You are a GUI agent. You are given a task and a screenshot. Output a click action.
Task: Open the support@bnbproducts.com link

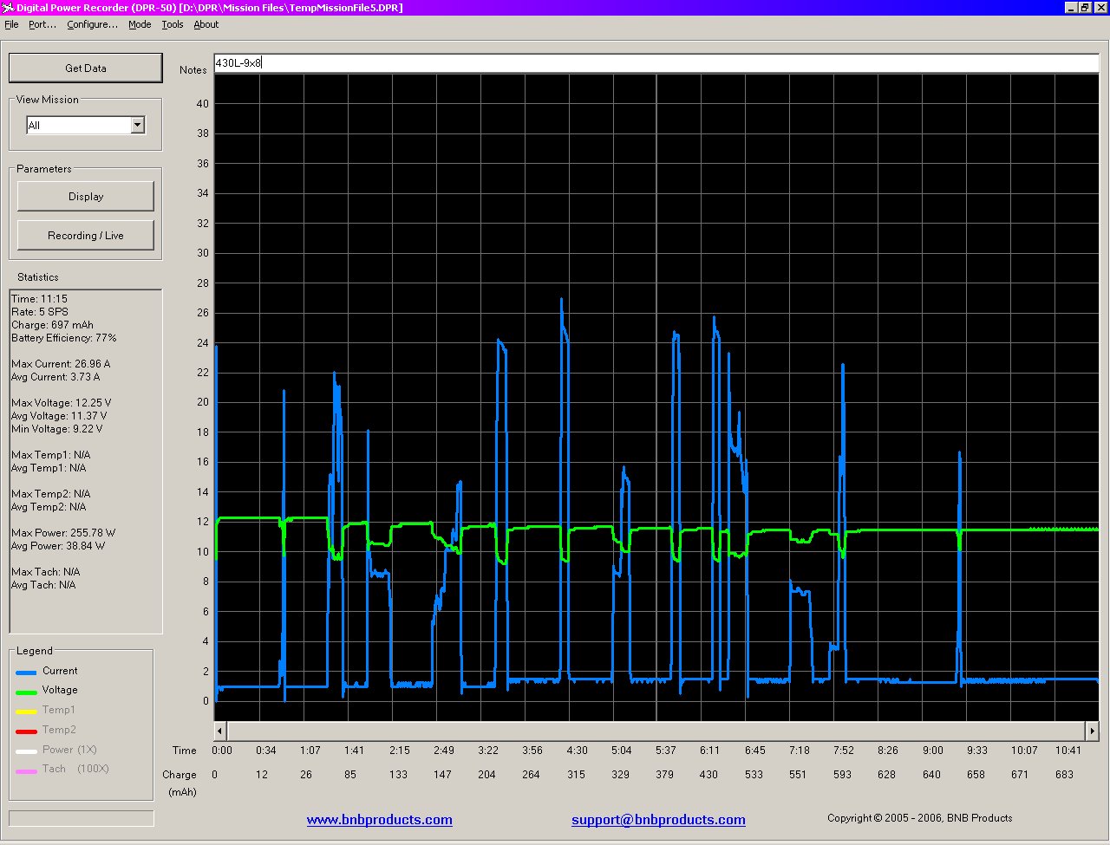click(658, 820)
